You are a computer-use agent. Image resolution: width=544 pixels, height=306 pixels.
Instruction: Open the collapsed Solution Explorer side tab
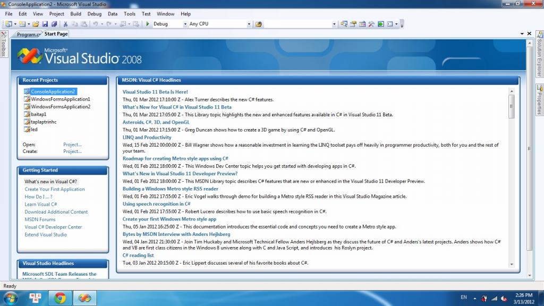tap(540, 55)
